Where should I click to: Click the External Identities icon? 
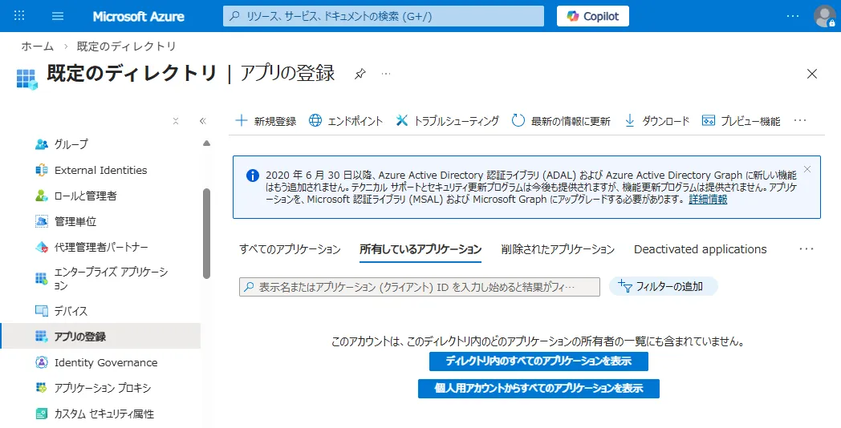(x=42, y=171)
